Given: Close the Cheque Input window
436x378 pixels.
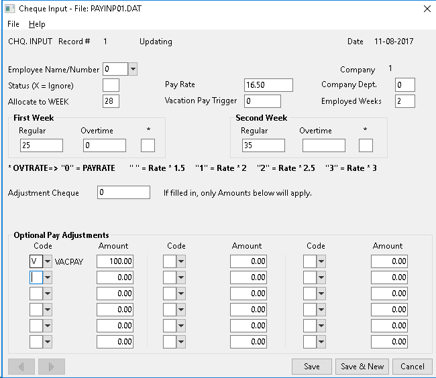Looking at the screenshot, I should click(427, 9).
